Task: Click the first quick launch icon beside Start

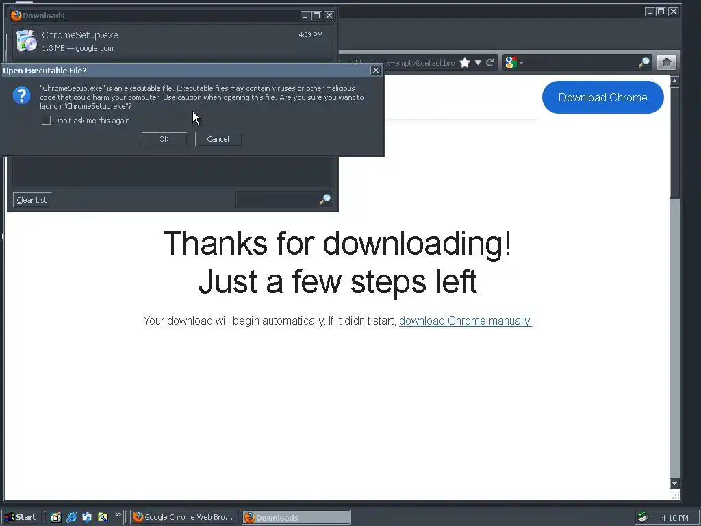Action: 55,517
